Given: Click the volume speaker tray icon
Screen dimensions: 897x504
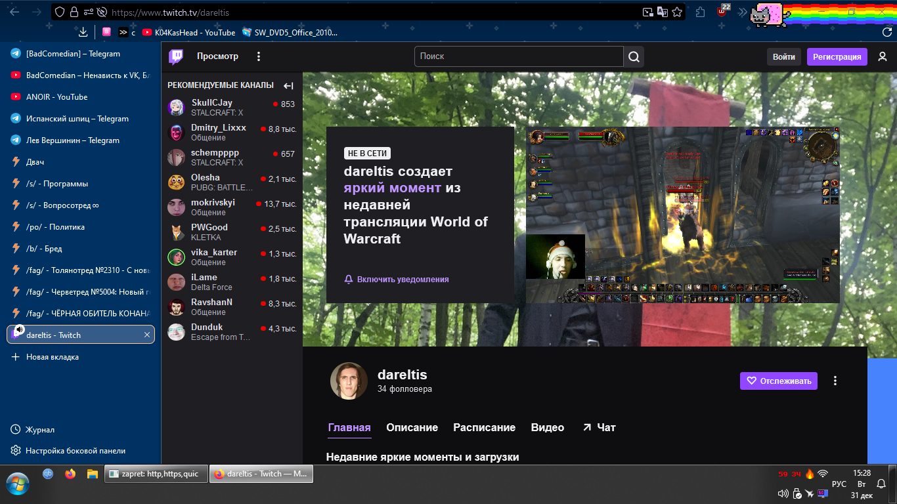Looking at the screenshot, I should 783,493.
